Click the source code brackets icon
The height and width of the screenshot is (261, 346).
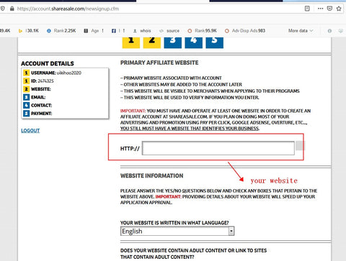pos(161,31)
